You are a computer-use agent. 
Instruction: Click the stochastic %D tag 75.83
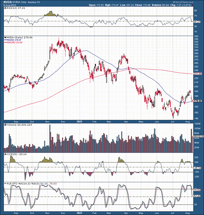(x=197, y=190)
